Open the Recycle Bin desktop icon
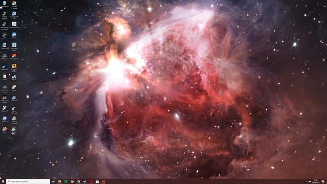This screenshot has height=184, width=327. click(5, 4)
